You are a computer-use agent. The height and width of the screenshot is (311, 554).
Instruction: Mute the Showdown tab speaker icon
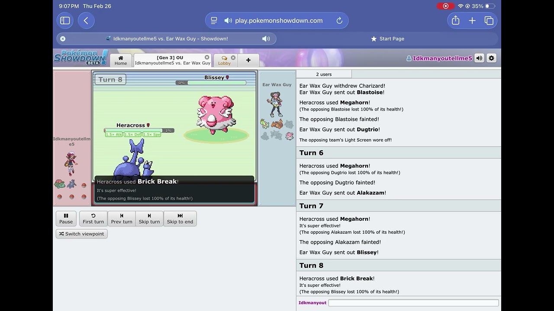tap(266, 38)
